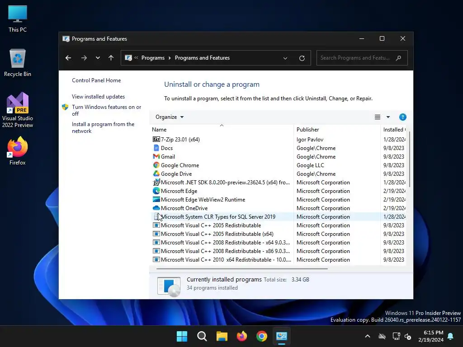Select Microsoft System CLR Types for SQL Server 2019
This screenshot has height=347, width=463.
click(279, 216)
